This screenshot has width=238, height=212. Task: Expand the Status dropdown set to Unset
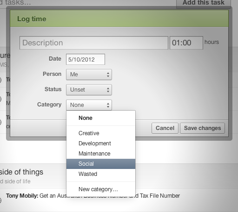[x=89, y=90]
